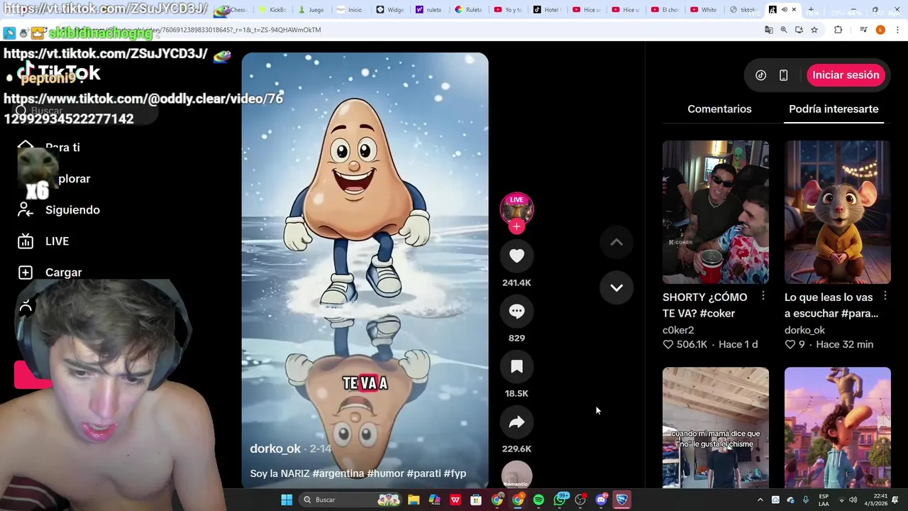
Task: Click the "Hace 32 min" timestamp text
Action: (x=844, y=344)
